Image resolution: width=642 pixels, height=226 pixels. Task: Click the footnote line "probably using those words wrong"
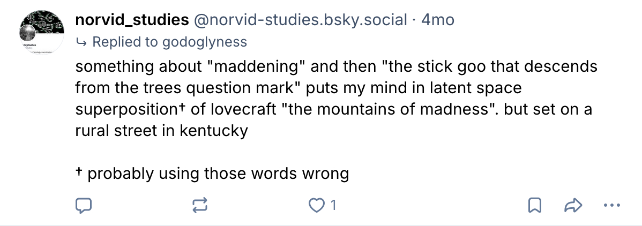coord(218,174)
